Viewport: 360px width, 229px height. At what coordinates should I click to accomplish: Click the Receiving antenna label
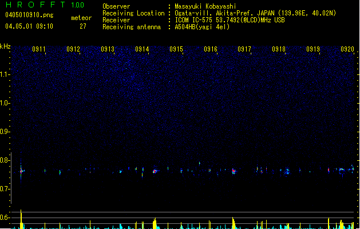pyautogui.click(x=132, y=27)
